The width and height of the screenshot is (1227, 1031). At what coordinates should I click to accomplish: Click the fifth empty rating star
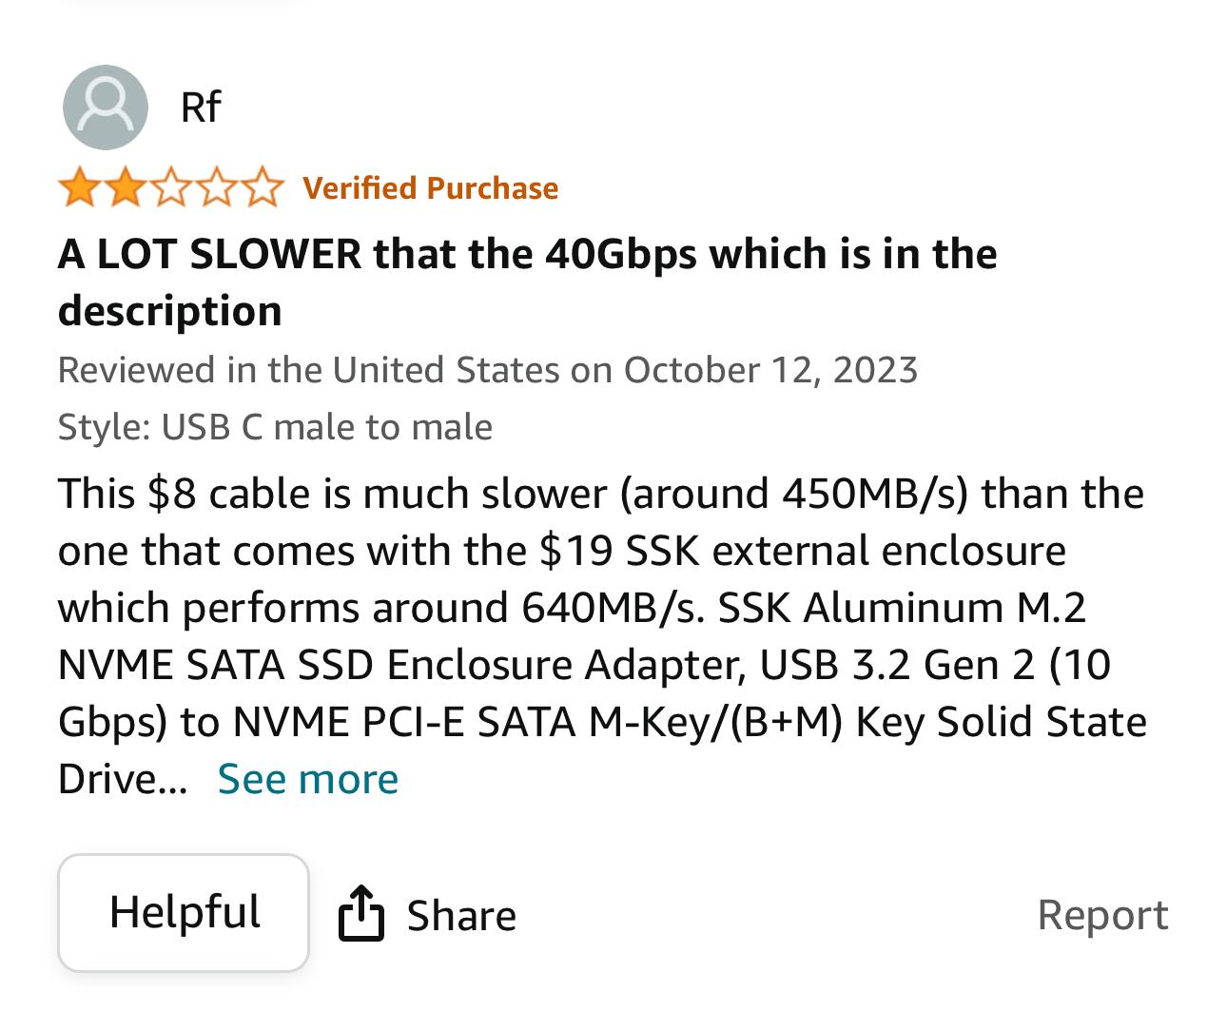[x=262, y=188]
